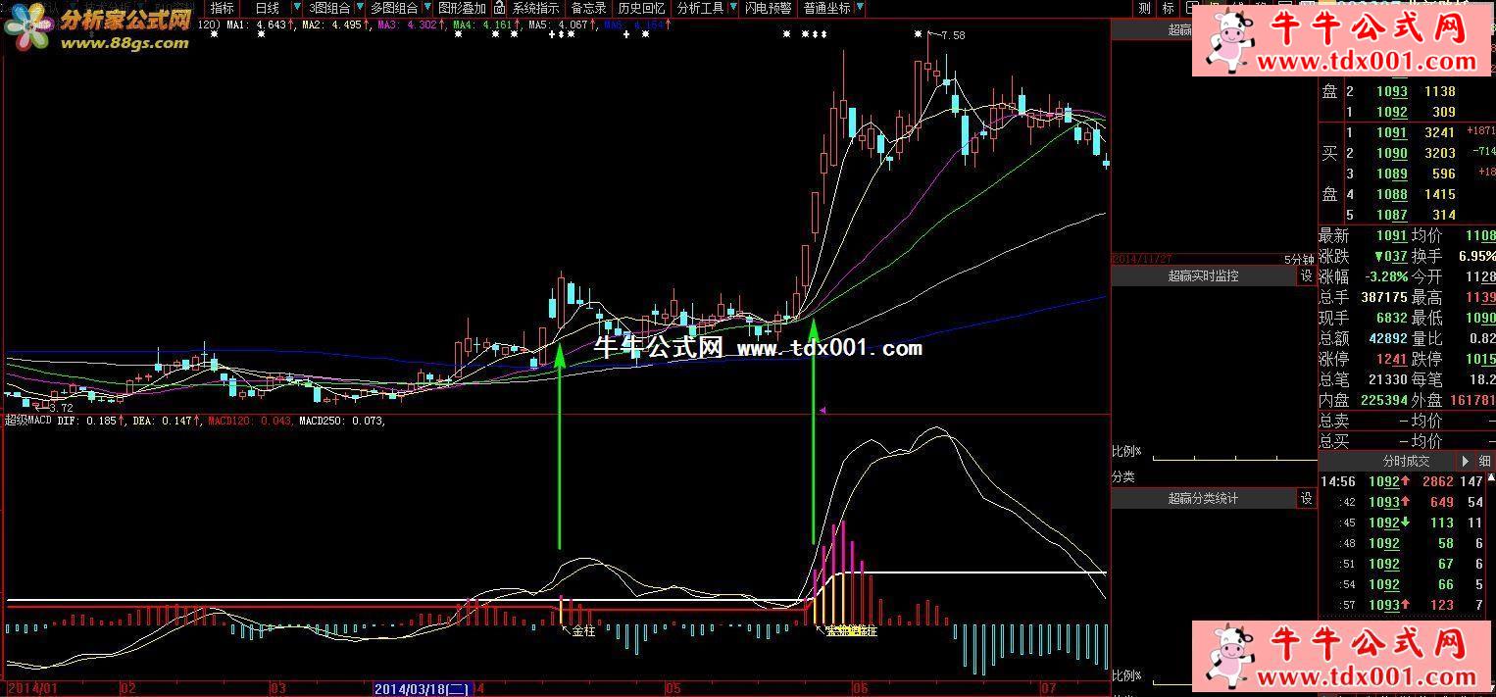Click the play arrow beside 分时成交
Screen dimensions: 1496x697
[x=1466, y=461]
